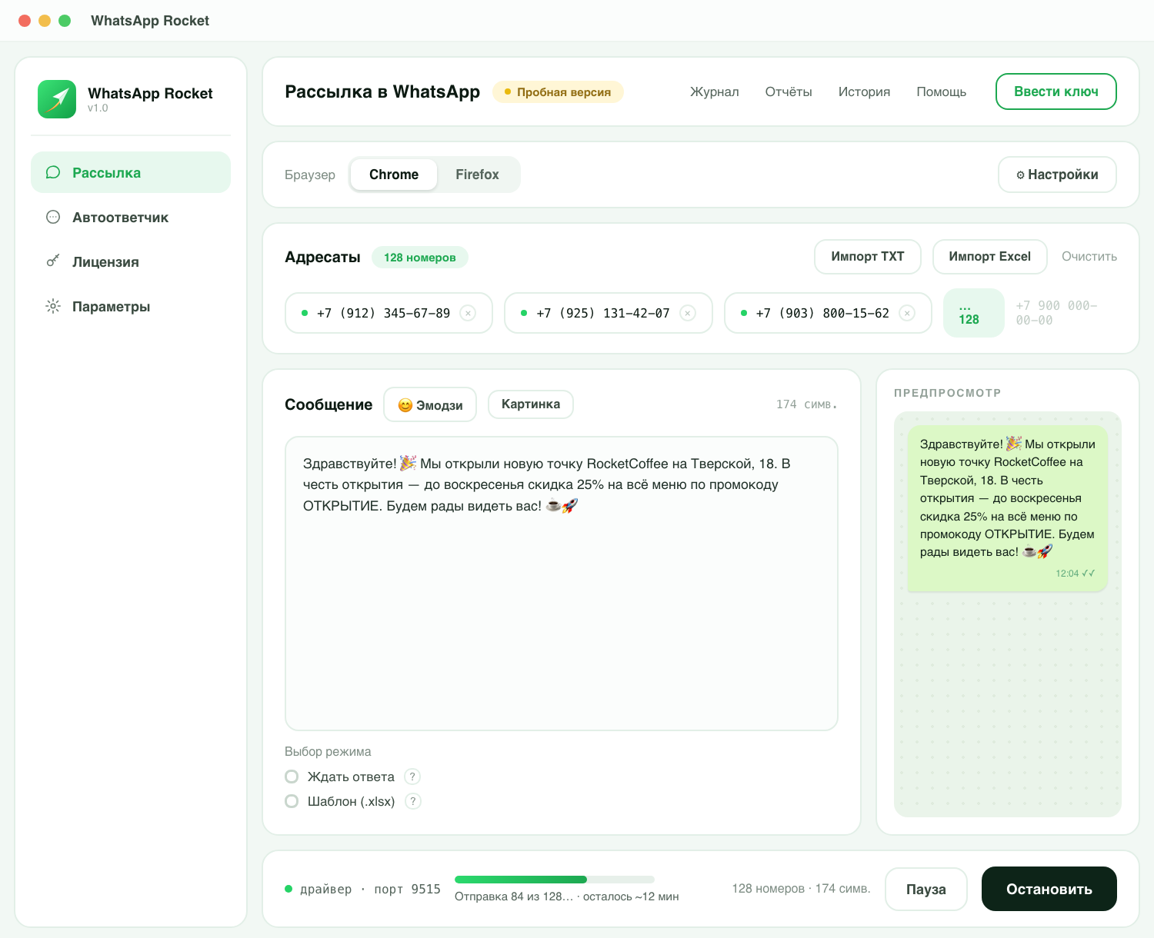This screenshot has height=938, width=1154.
Task: Click the driver port 9515 status text
Action: 370,889
